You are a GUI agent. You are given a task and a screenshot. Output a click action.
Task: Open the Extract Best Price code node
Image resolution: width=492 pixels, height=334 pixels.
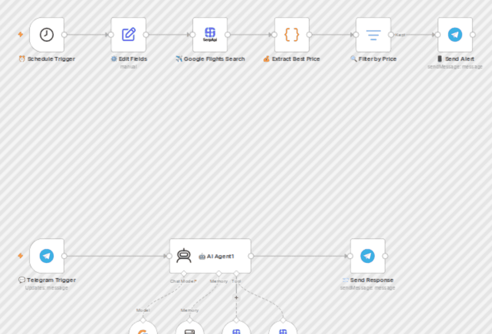(292, 35)
